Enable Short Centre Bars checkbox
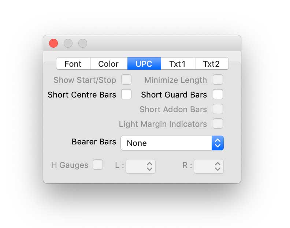 point(126,95)
